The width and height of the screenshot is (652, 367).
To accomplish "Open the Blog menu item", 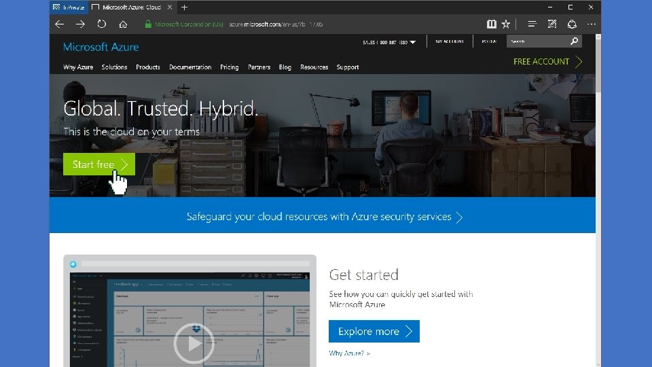I will pyautogui.click(x=285, y=67).
